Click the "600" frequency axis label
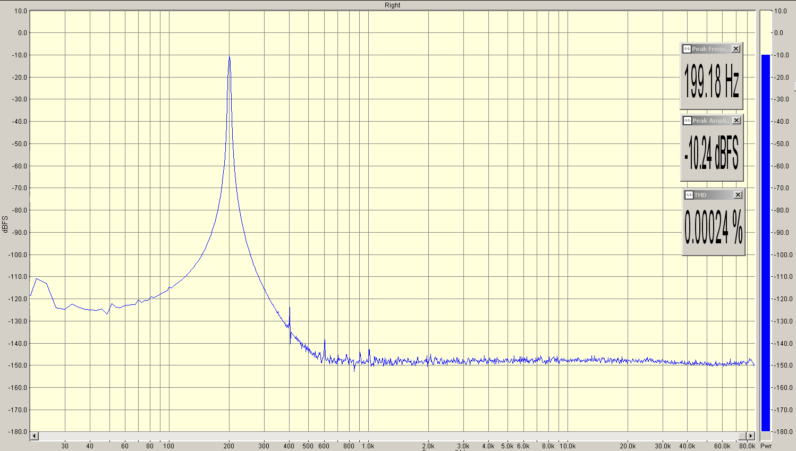The width and height of the screenshot is (796, 451). point(324,446)
